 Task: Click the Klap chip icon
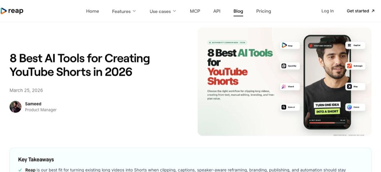[x=349, y=86]
